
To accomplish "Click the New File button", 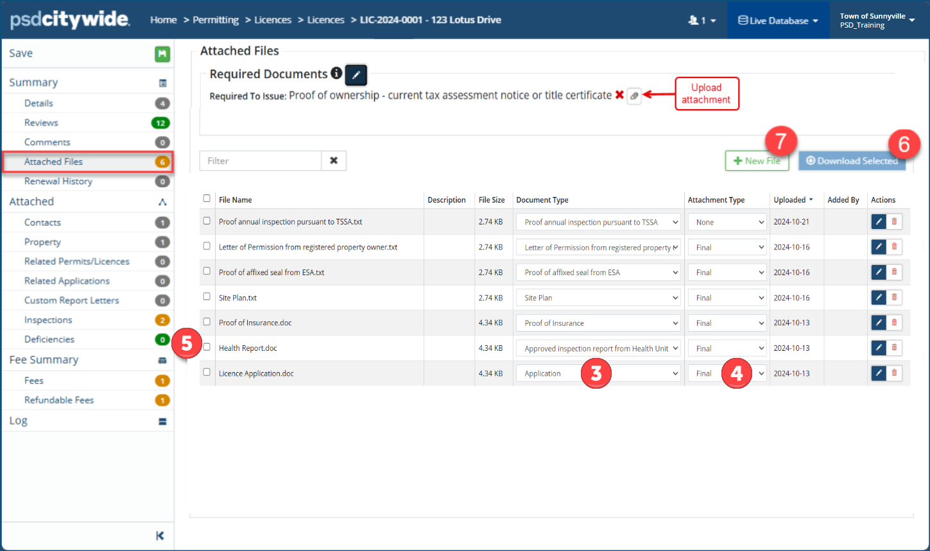I will 757,161.
